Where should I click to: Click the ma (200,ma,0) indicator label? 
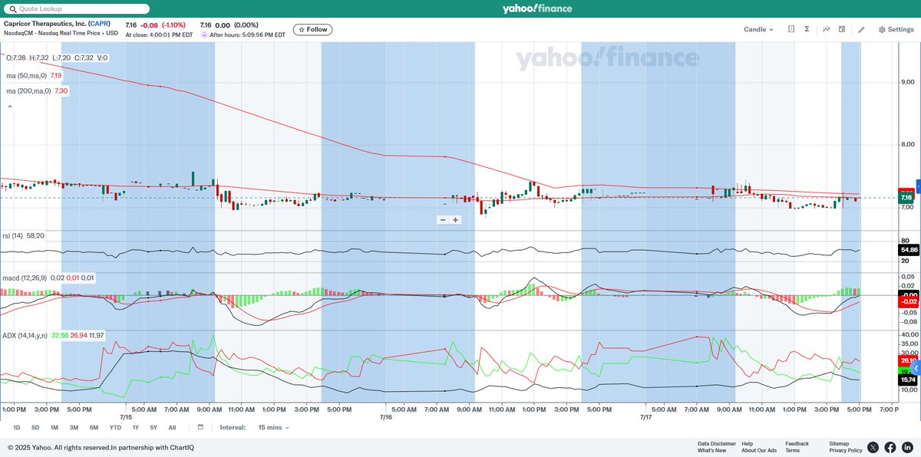tap(28, 91)
